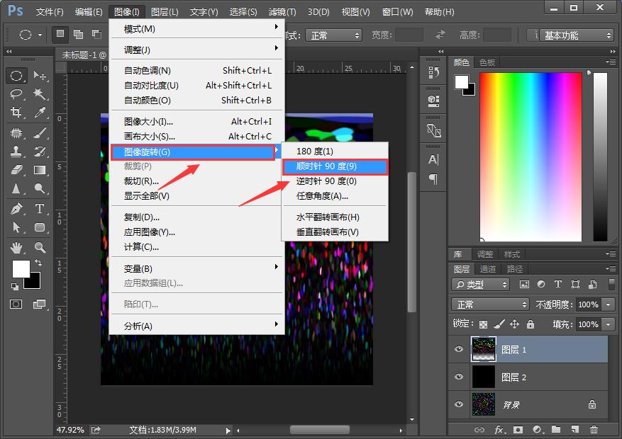Image resolution: width=622 pixels, height=439 pixels.
Task: Choose 顺时针 90 度 from the rotation submenu
Action: 334,166
